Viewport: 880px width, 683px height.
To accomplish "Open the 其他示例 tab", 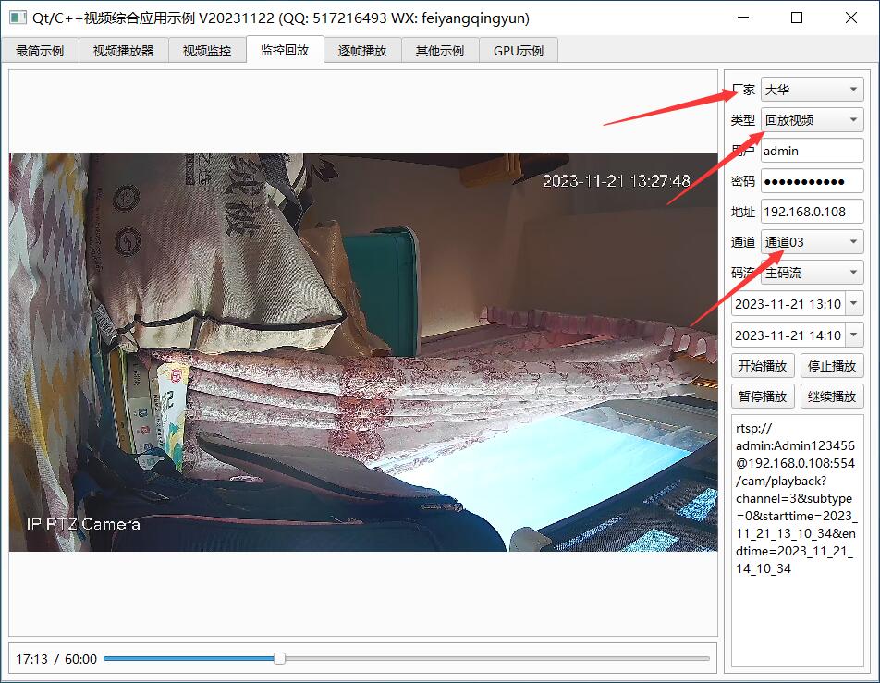I will coord(439,51).
